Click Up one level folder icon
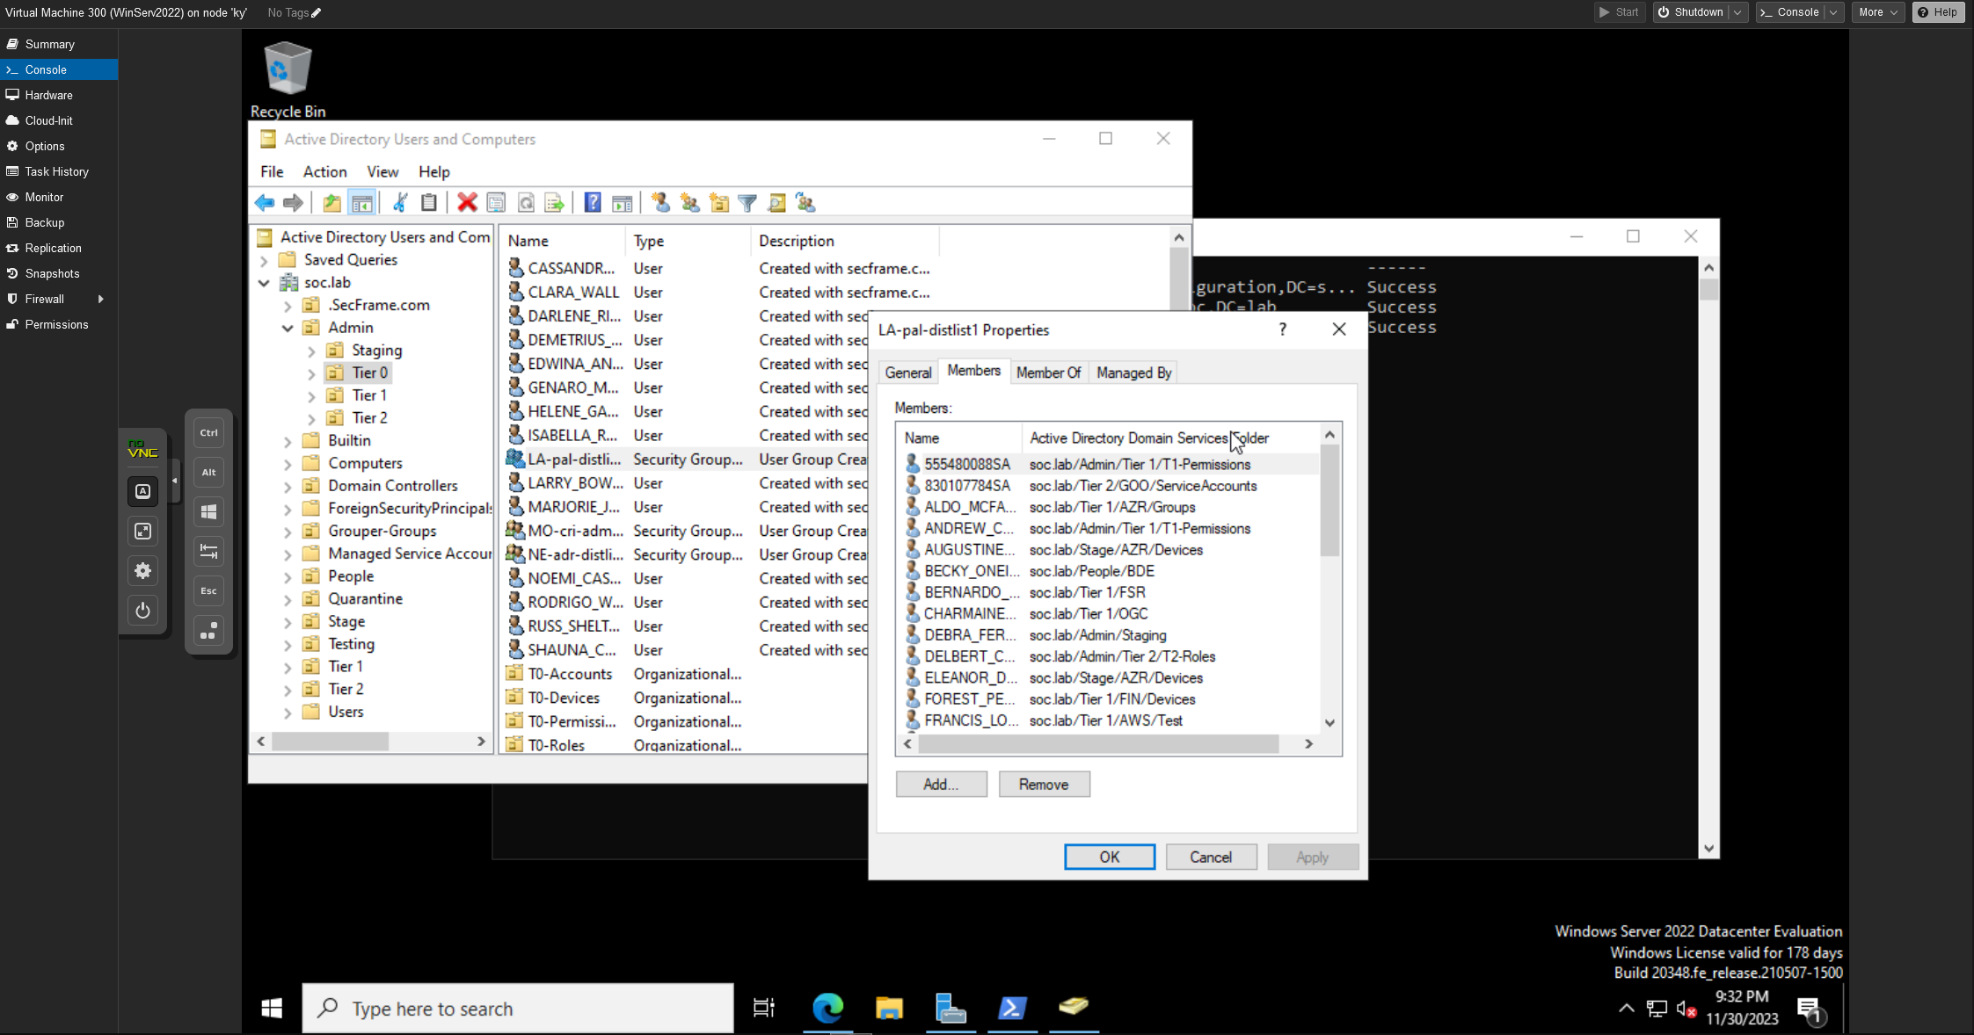Screen dimensions: 1974x1035 click(331, 203)
